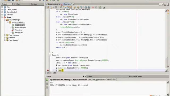Expand the Test Packages node
The image size is (170, 96).
[x=5, y=35]
